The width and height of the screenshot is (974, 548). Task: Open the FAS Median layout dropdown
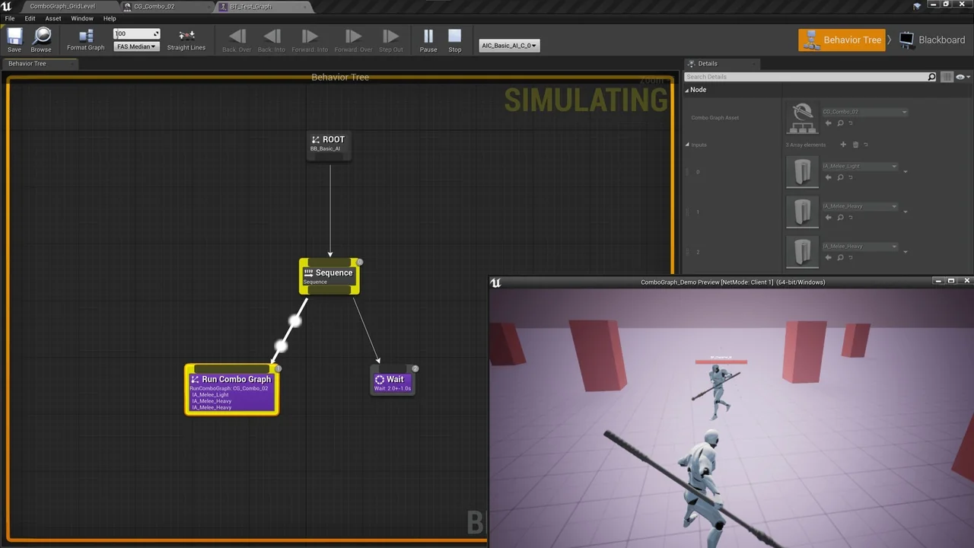click(135, 46)
